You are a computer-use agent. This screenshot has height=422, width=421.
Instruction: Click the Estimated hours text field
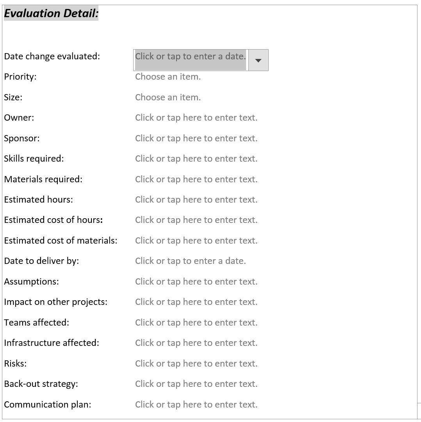(196, 200)
